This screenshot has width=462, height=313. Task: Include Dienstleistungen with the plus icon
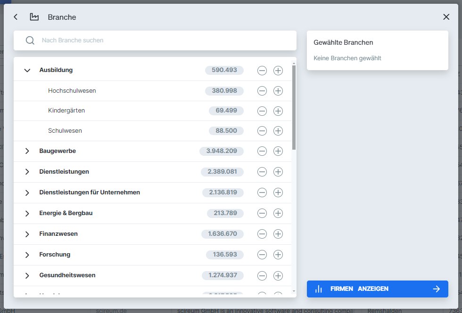(278, 172)
